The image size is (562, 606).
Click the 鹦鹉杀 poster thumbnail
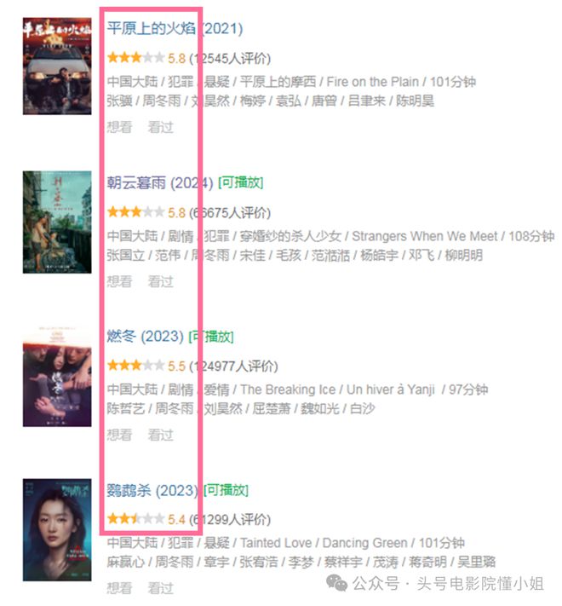coord(57,530)
